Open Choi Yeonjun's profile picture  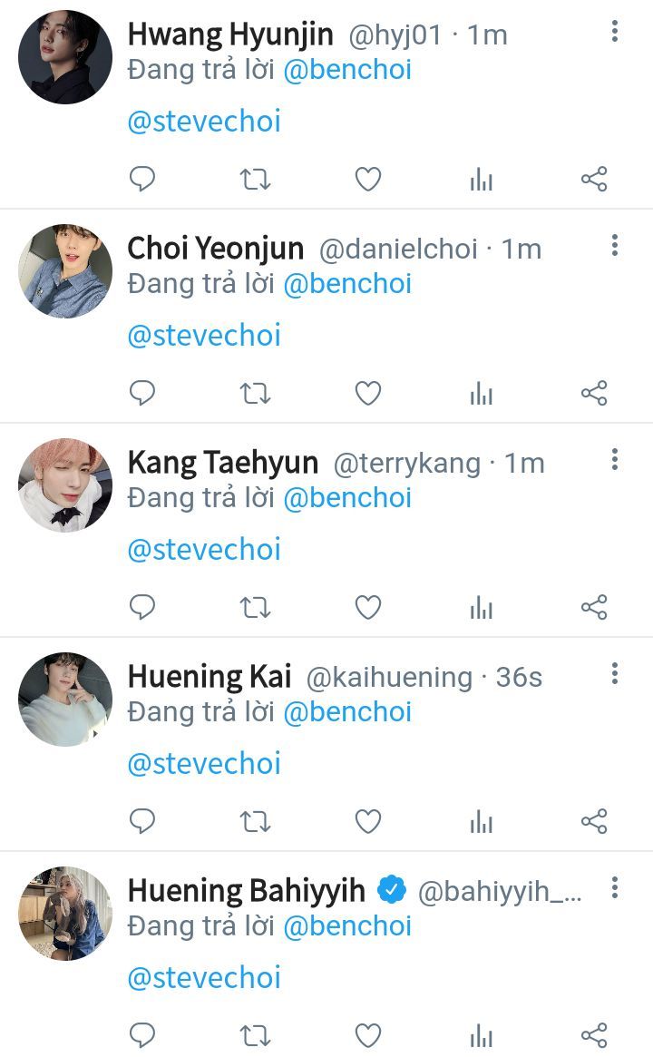point(65,271)
